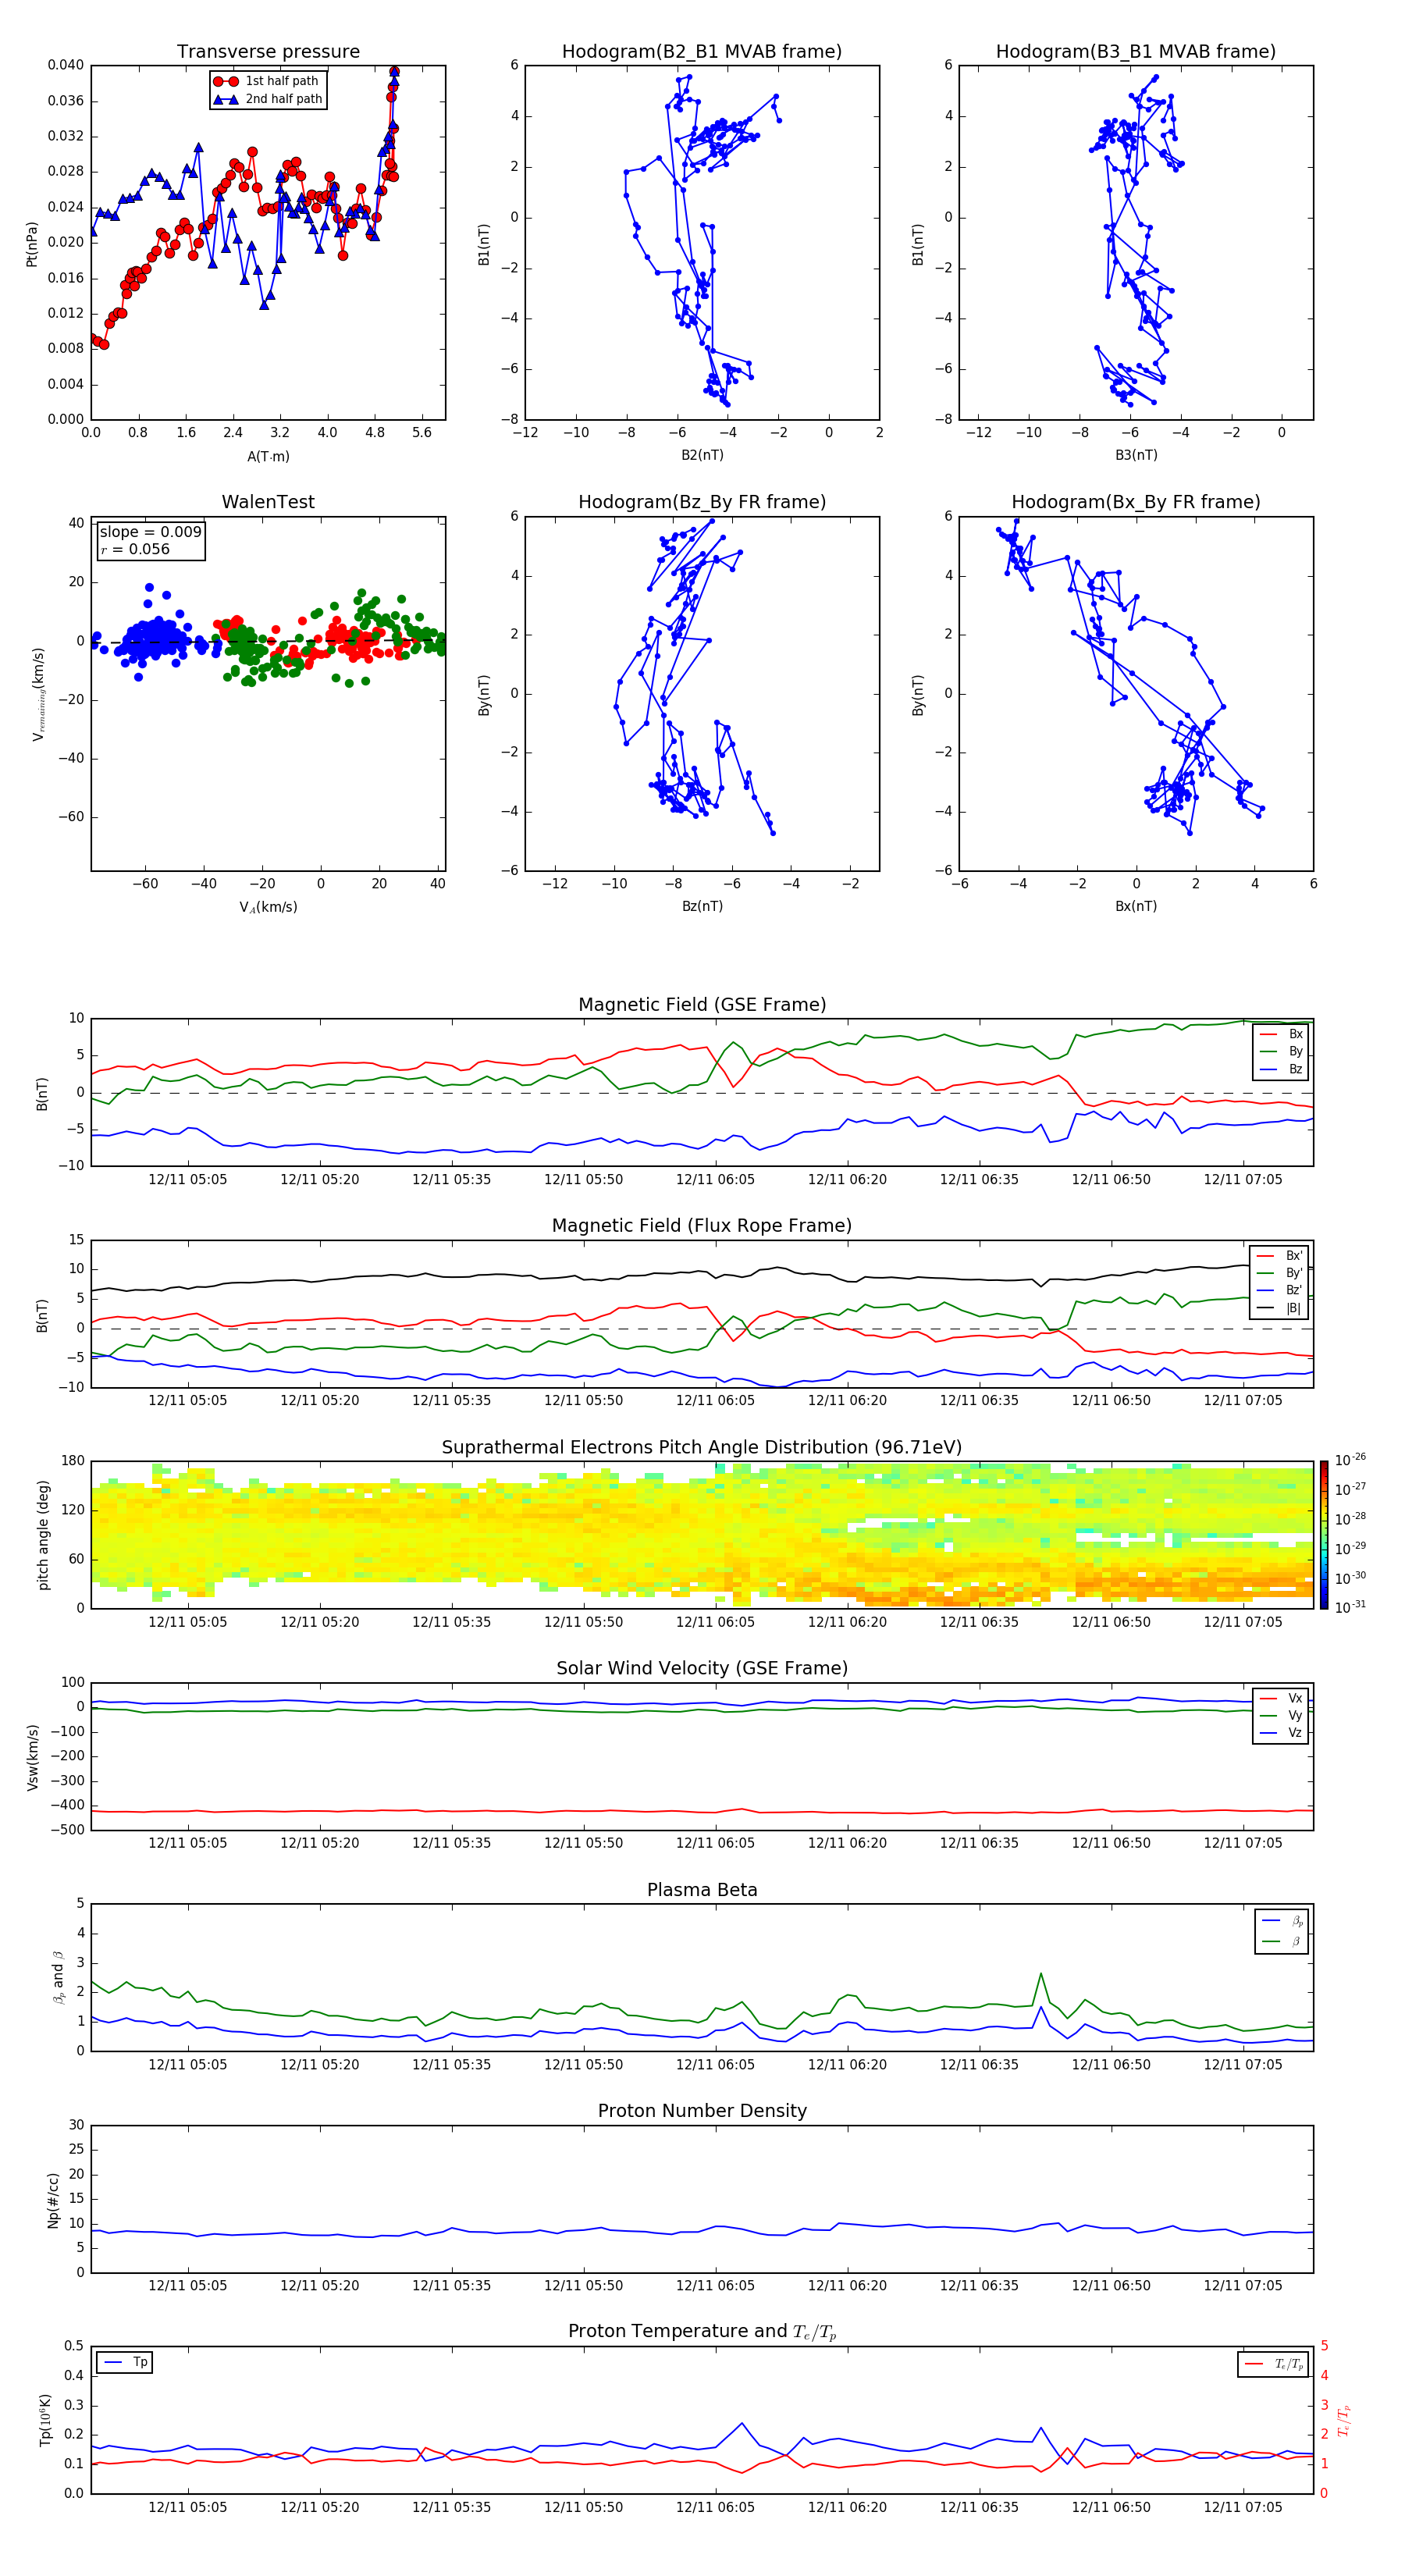Viewport: 1405px width, 2576px height.
Task: Click '12/11 06:05' tick under GSE magnetic field
Action: pyautogui.click(x=715, y=1180)
